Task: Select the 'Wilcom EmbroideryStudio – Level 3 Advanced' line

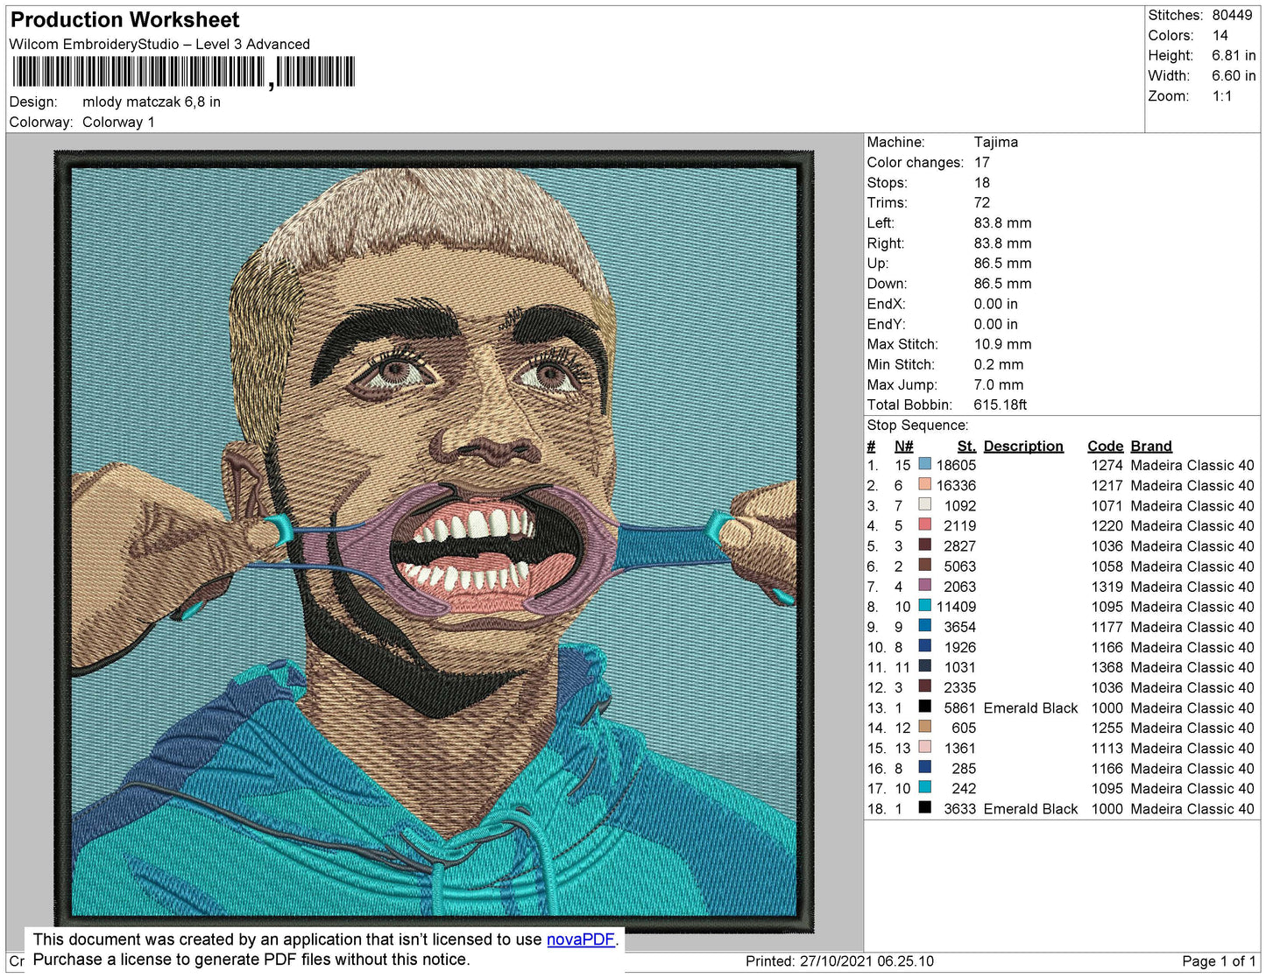Action: (159, 44)
